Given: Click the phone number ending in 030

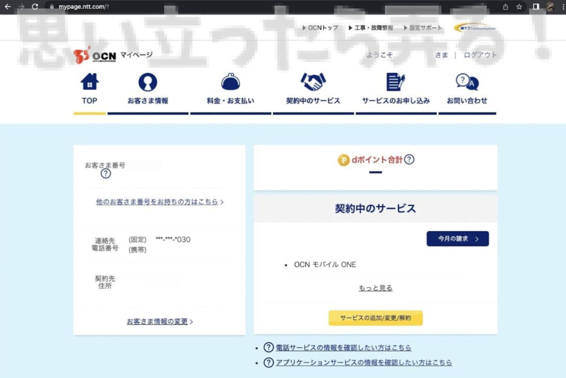Looking at the screenshot, I should click(173, 240).
